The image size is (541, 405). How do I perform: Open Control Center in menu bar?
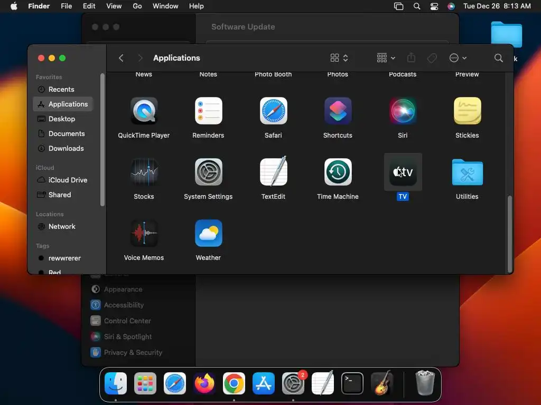434,6
